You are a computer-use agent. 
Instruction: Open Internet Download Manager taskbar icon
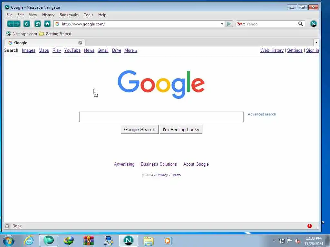(x=69, y=241)
